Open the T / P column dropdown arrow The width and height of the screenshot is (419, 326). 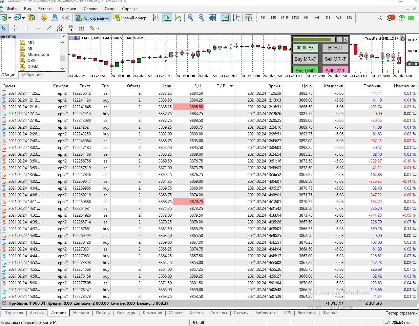click(x=231, y=86)
